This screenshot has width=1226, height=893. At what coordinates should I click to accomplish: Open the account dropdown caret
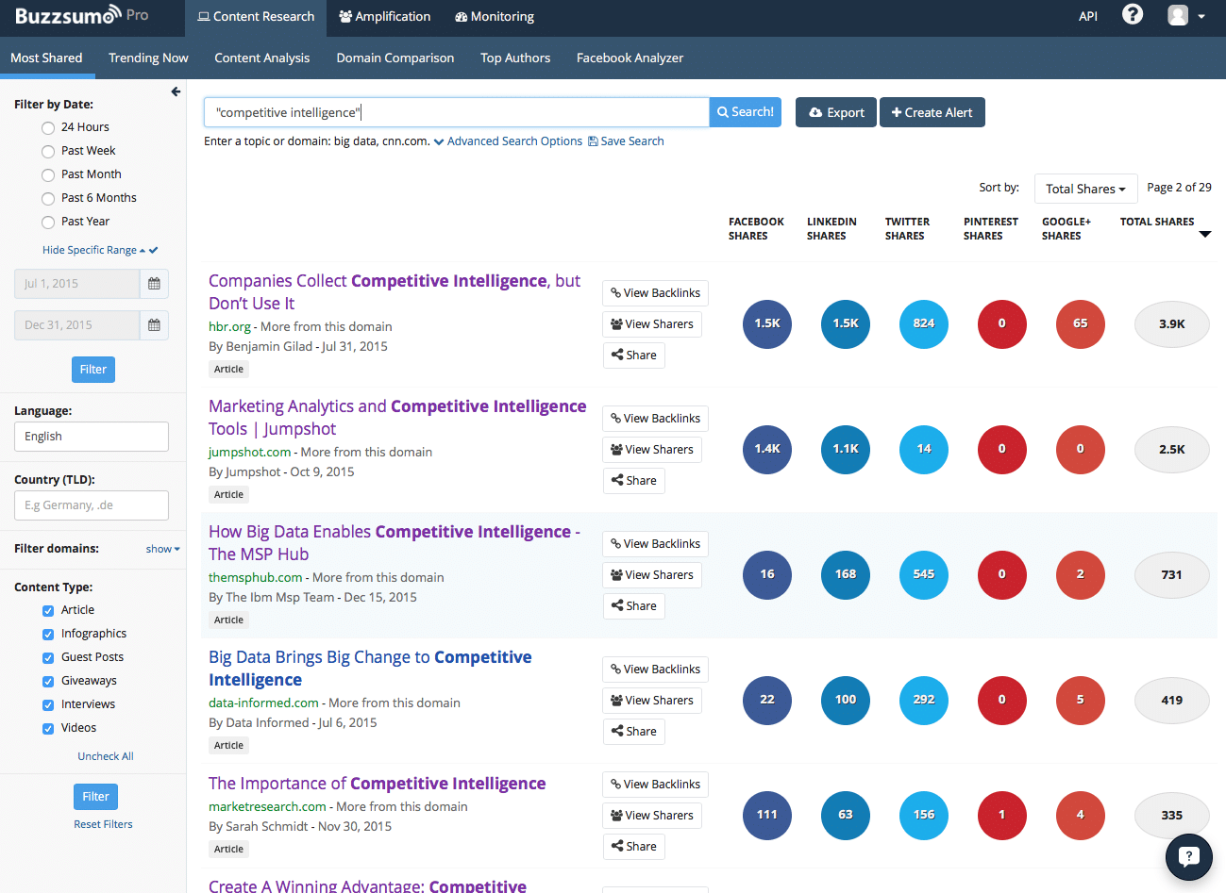tap(1201, 16)
